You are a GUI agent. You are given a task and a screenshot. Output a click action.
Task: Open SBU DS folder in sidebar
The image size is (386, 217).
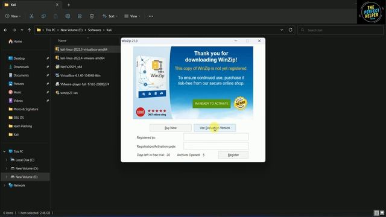click(16, 118)
